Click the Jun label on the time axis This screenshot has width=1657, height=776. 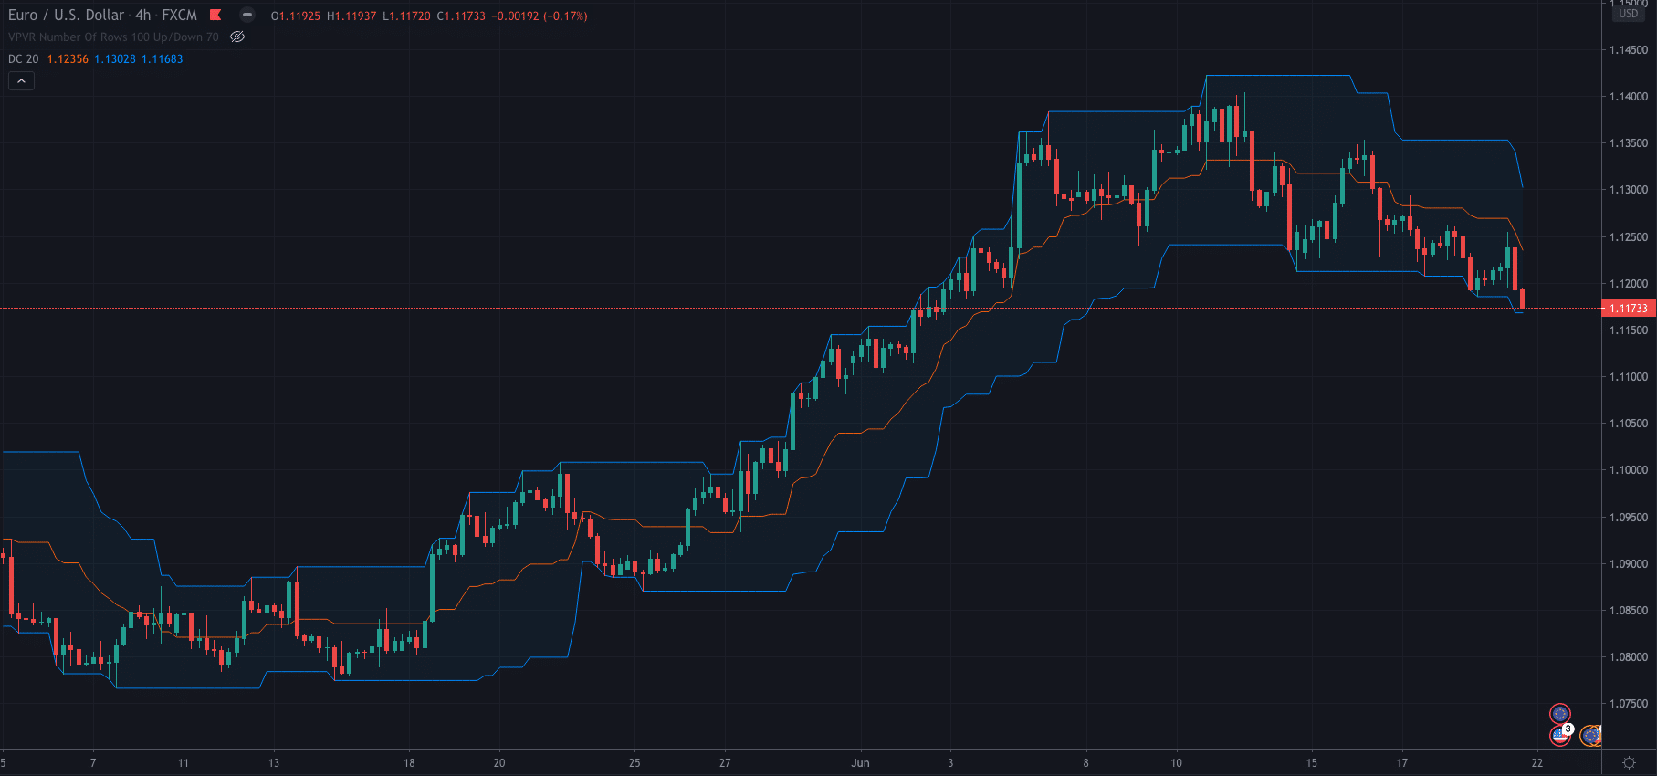pos(860,763)
